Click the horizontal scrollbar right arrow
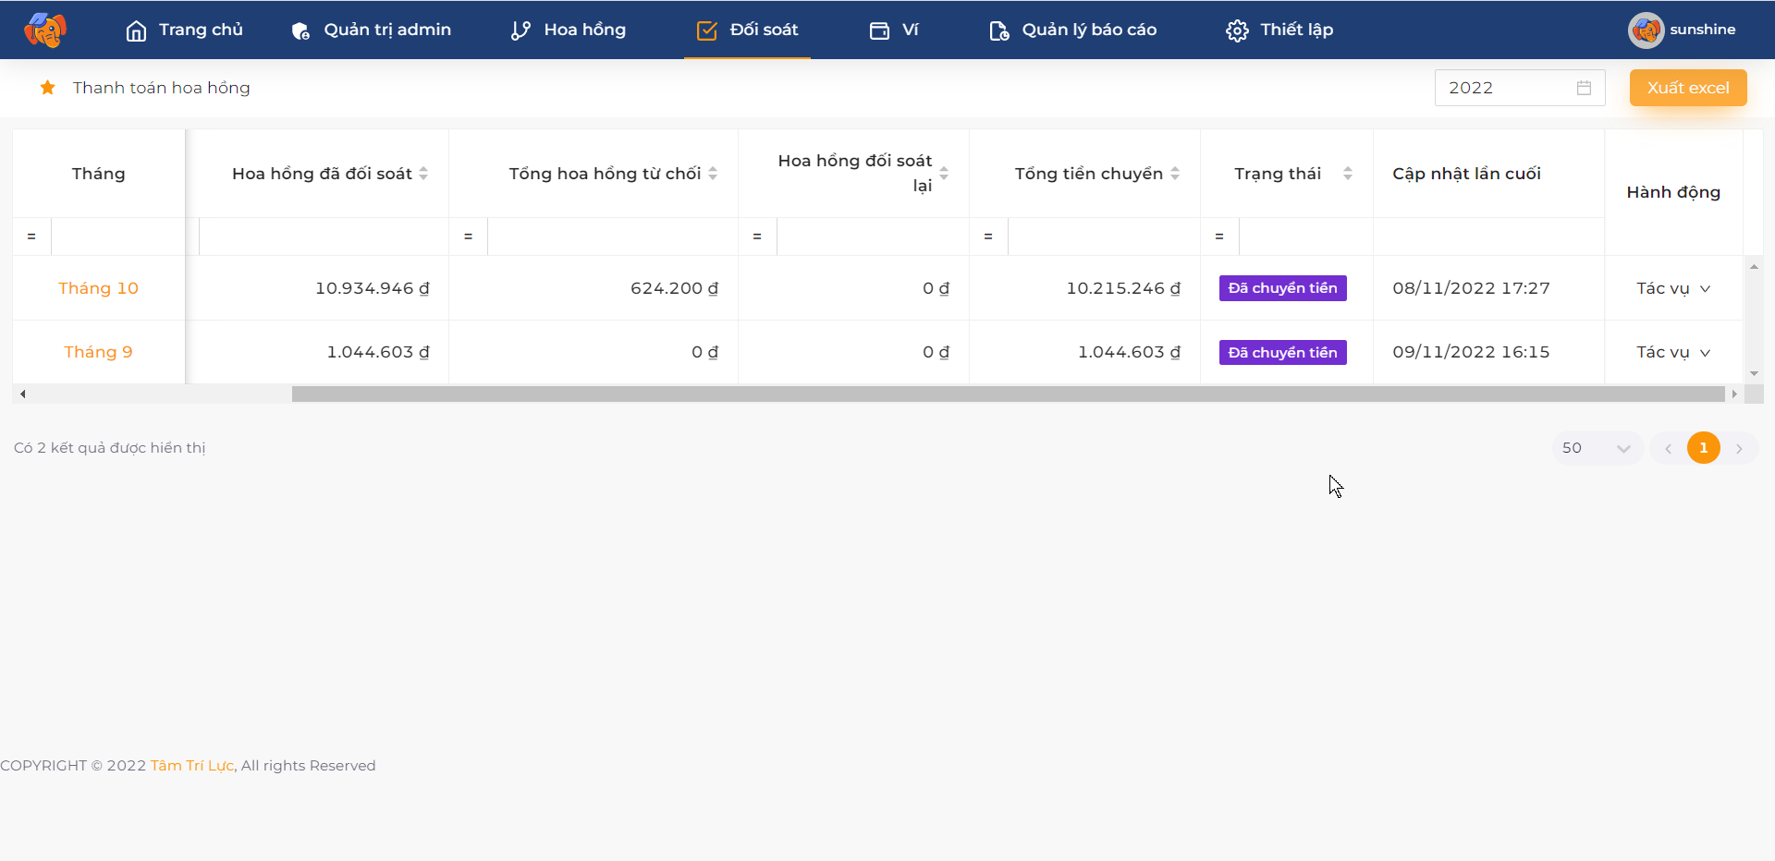This screenshot has height=861, width=1775. click(x=1734, y=394)
